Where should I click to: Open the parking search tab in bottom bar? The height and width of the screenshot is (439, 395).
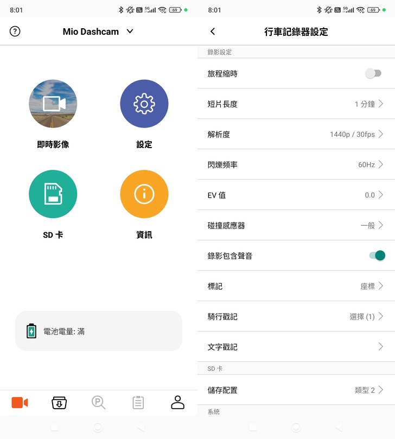pyautogui.click(x=99, y=403)
